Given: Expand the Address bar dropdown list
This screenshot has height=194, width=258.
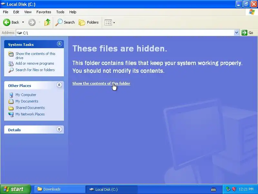Looking at the screenshot, I should pos(236,33).
